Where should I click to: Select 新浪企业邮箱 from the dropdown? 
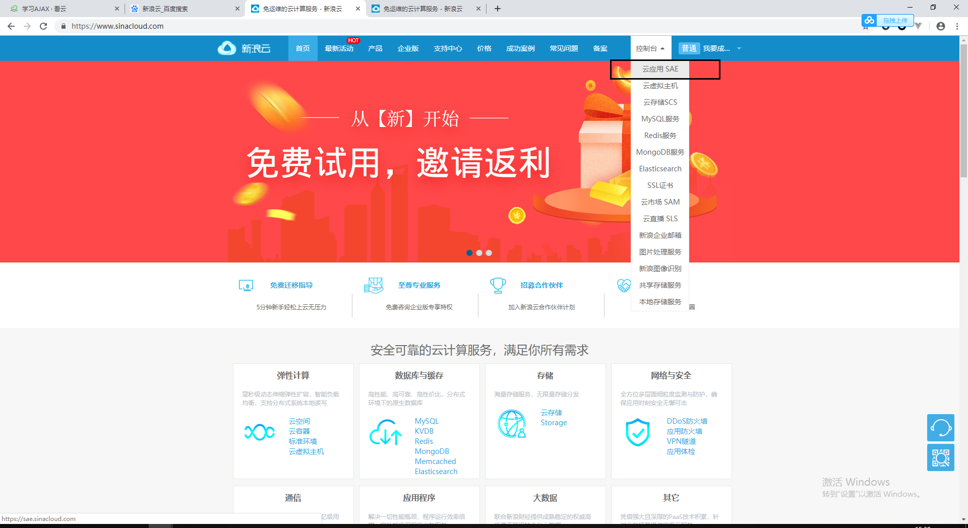(660, 235)
